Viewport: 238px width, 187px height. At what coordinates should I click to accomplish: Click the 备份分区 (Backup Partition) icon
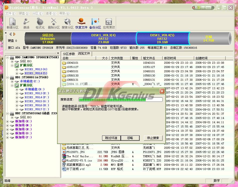pos(95,23)
